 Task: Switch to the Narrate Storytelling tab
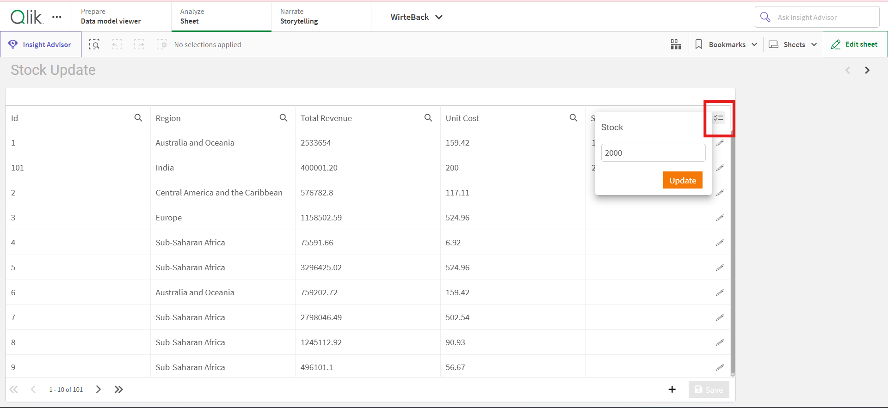[299, 17]
